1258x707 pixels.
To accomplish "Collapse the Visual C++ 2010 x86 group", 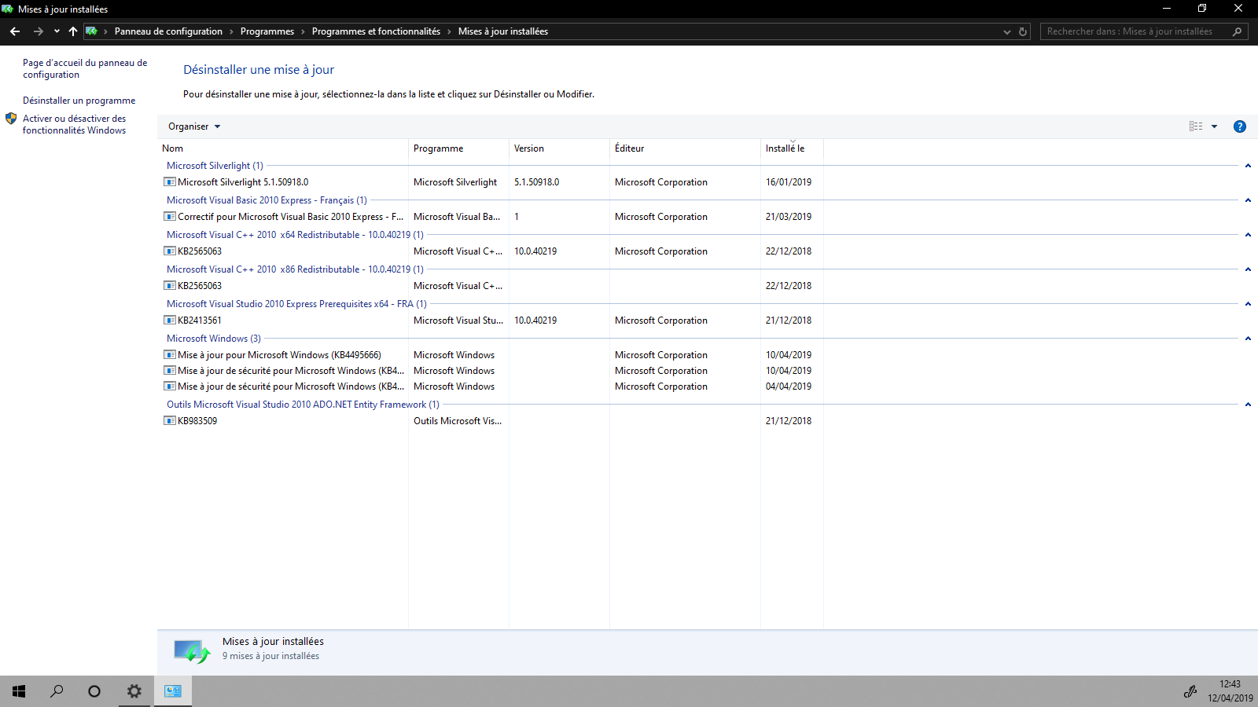I will coord(1248,269).
